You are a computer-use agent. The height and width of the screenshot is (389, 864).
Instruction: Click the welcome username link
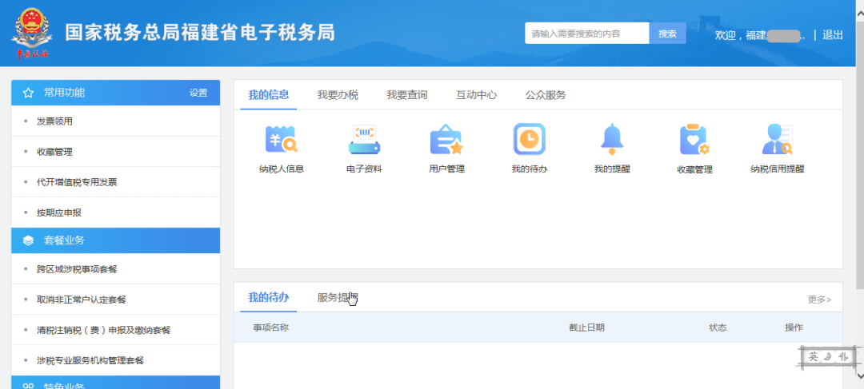pyautogui.click(x=760, y=35)
